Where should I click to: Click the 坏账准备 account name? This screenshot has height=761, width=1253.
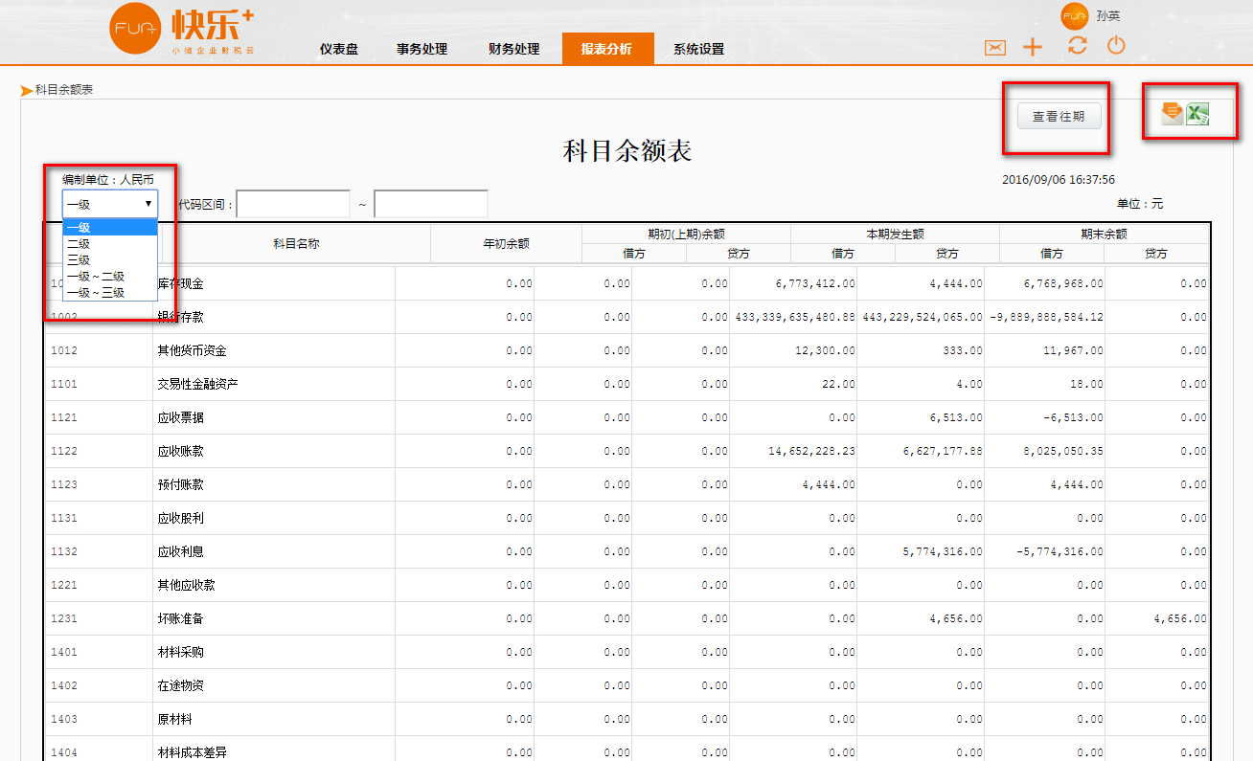tap(181, 618)
